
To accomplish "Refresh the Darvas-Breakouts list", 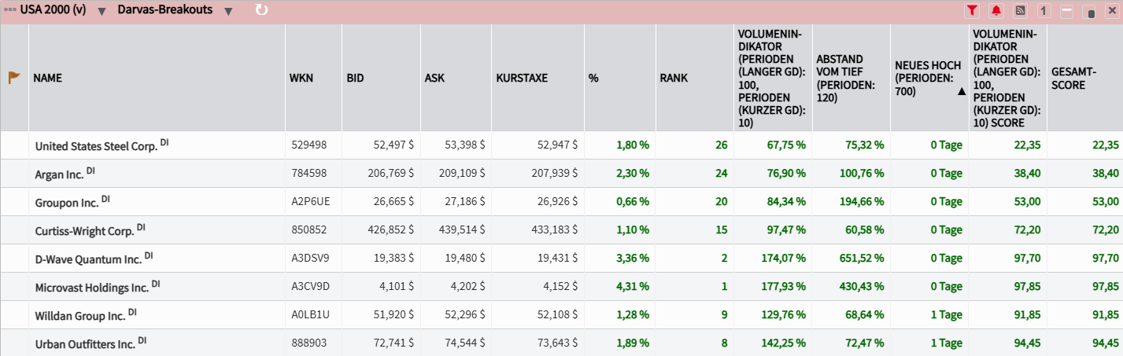I will [261, 10].
